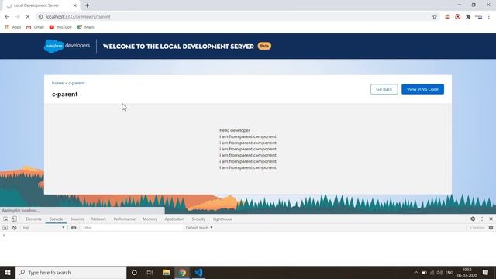
Task: Bookmark this page with the star icon
Action: pos(435,17)
